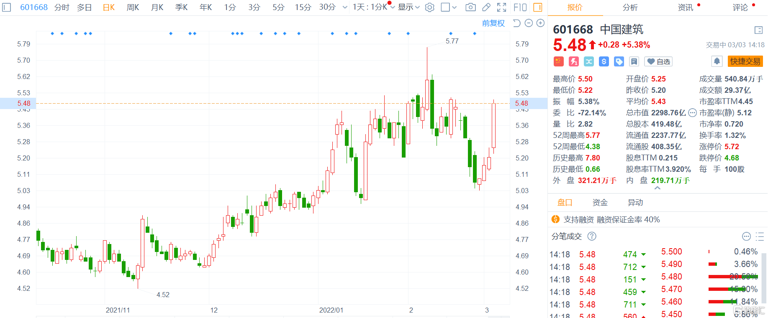Toggle the right sidebar panel

(x=538, y=8)
